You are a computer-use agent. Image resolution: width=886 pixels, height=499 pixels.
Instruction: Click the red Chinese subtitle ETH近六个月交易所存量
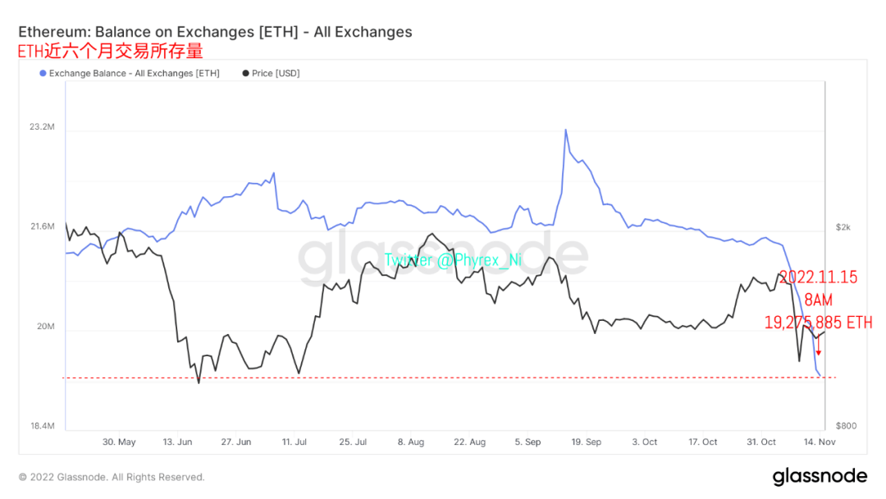pos(110,52)
